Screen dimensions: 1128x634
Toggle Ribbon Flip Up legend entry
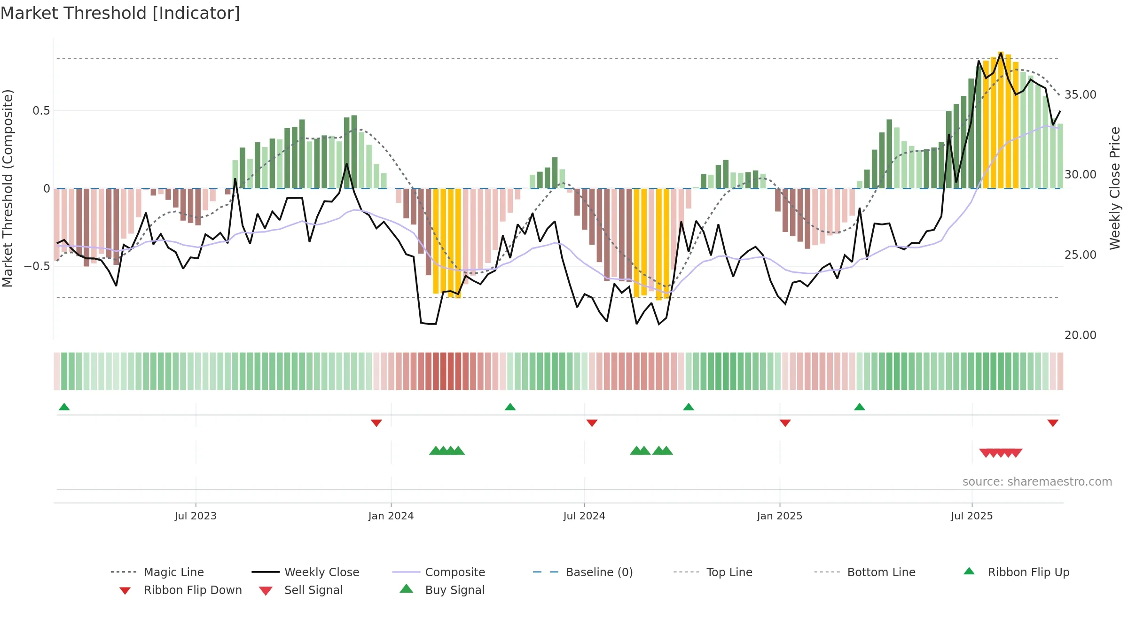(x=1016, y=572)
